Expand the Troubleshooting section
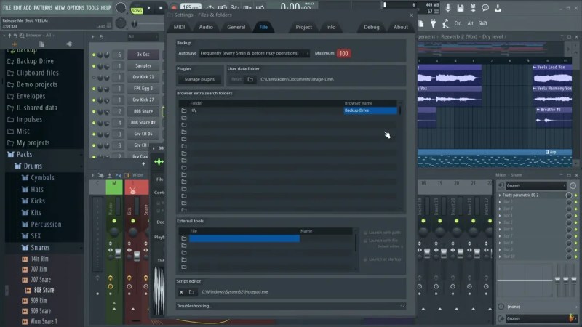This screenshot has width=582, height=327. [x=290, y=306]
